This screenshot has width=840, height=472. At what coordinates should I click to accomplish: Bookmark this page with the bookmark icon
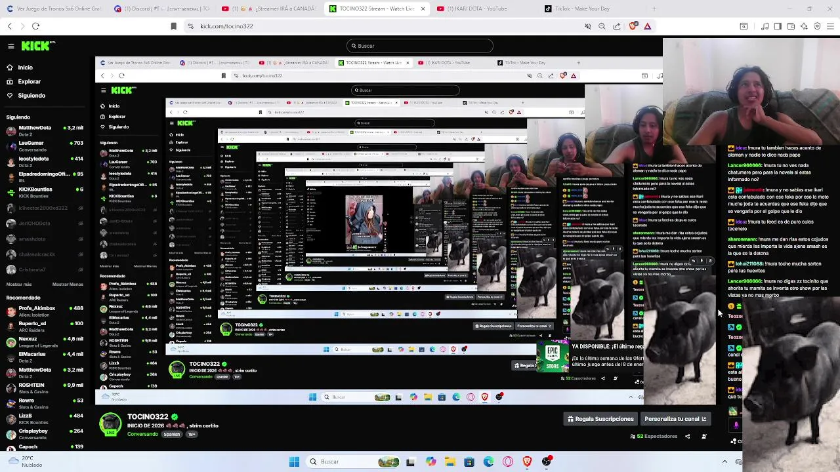[x=173, y=26]
